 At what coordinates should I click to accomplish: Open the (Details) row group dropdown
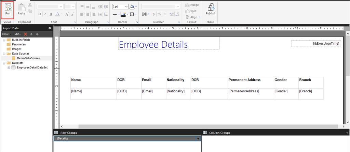pyautogui.click(x=199, y=139)
